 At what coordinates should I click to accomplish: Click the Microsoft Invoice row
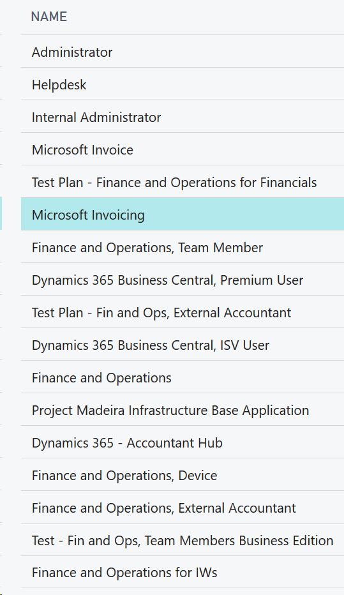point(183,149)
